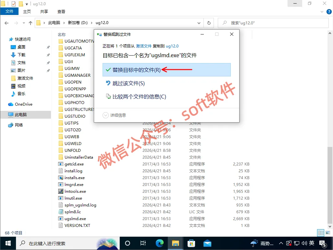The image size is (333, 250).
Task: Select the install.log file
Action: [73, 171]
